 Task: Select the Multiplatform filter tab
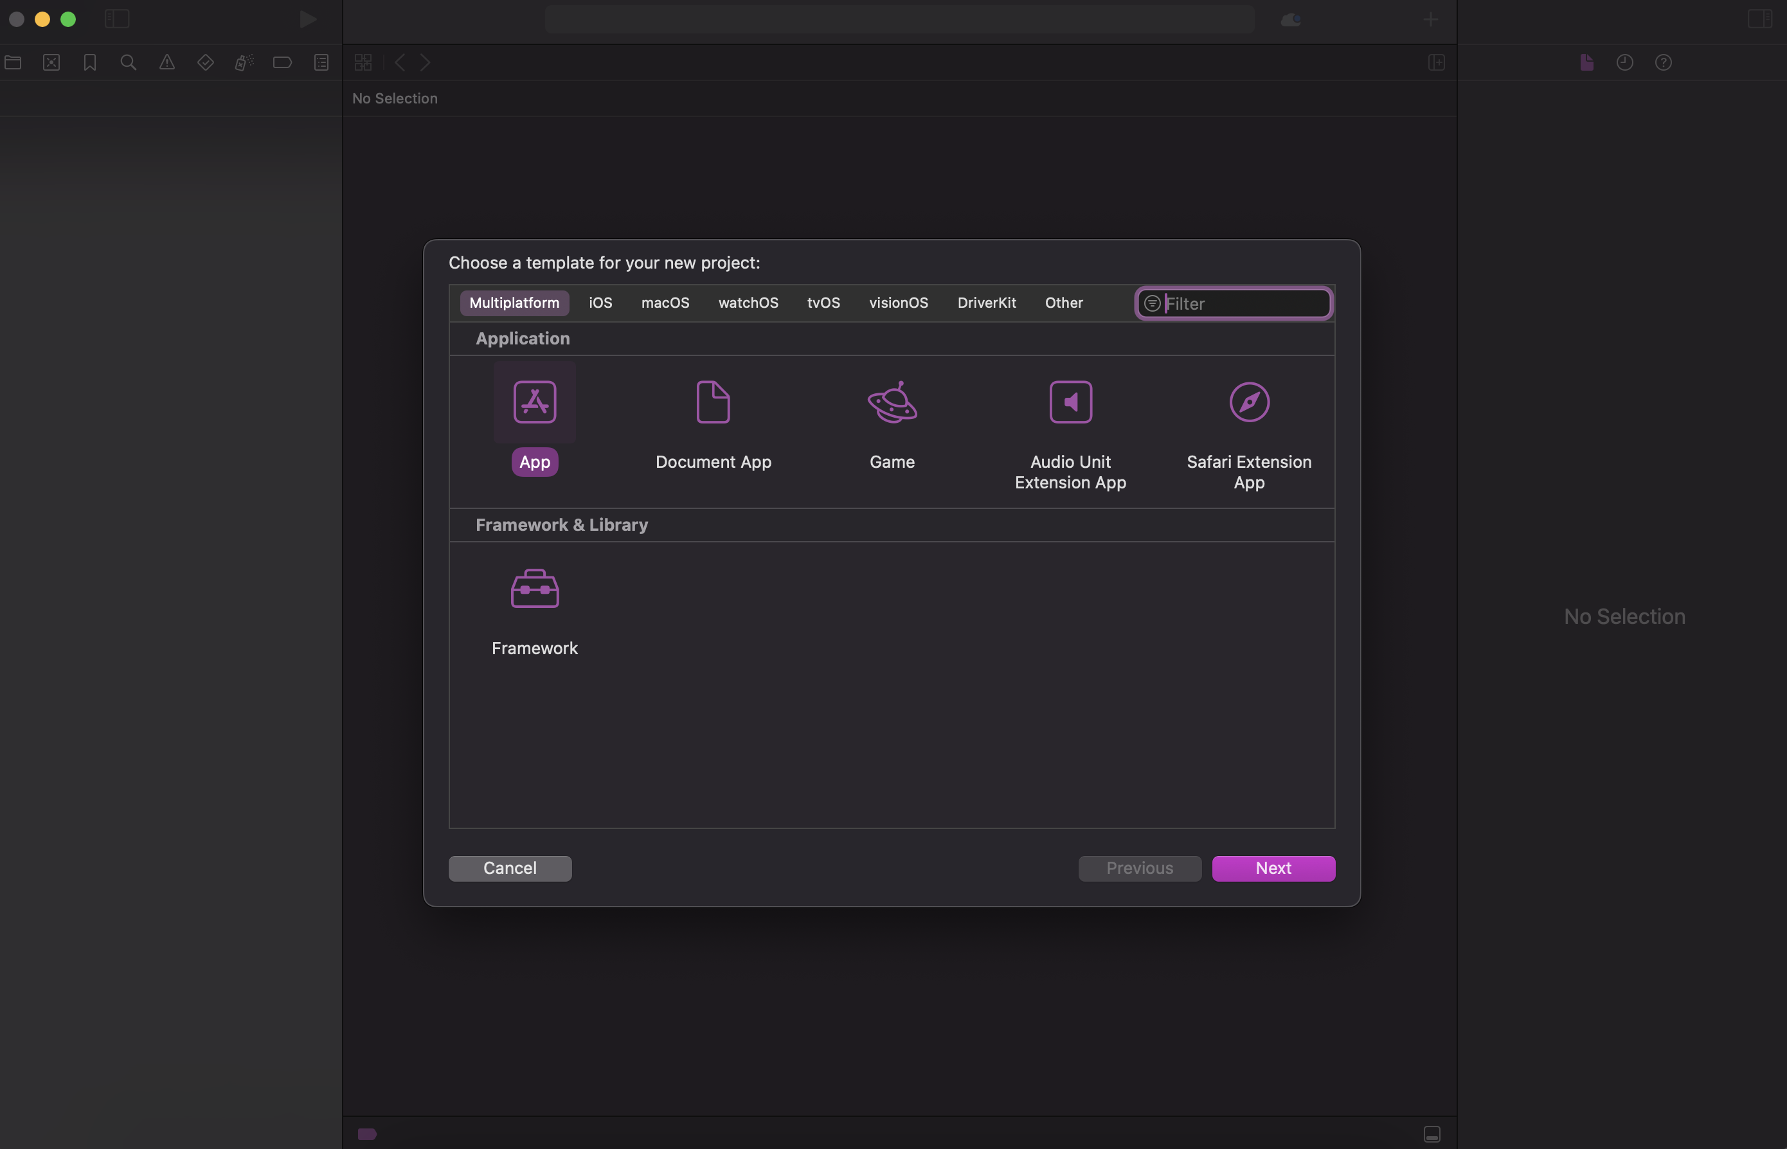click(x=514, y=302)
